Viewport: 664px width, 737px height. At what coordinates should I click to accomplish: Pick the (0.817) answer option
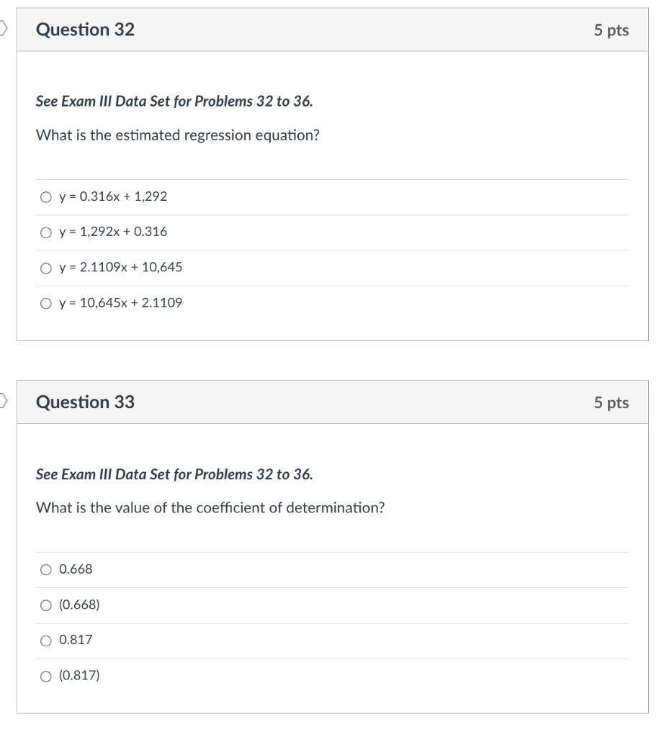[x=45, y=676]
